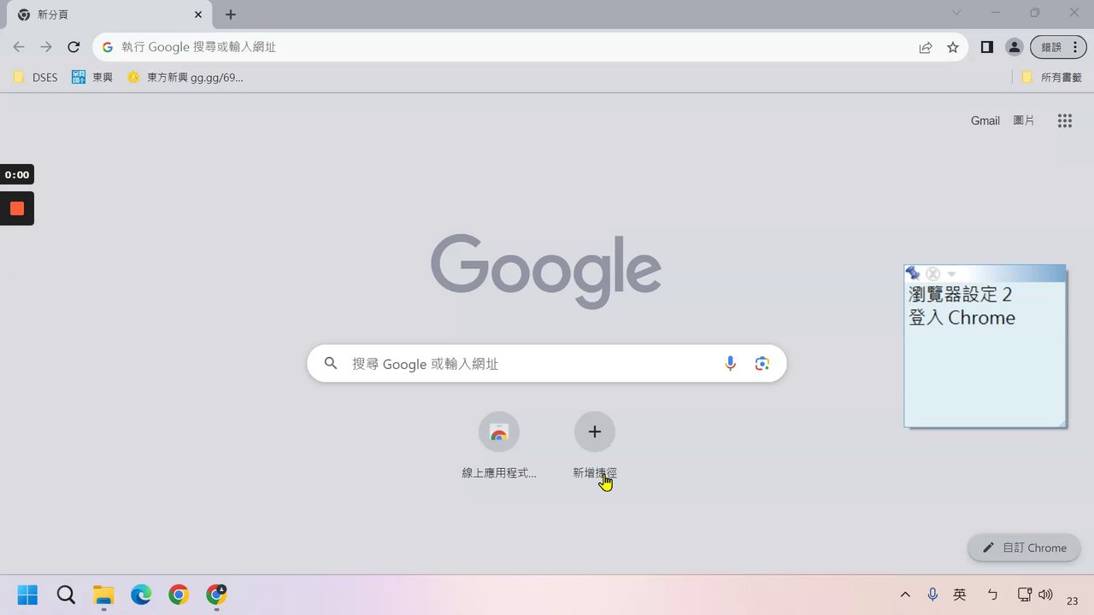Start voice search microphone icon

click(x=730, y=364)
